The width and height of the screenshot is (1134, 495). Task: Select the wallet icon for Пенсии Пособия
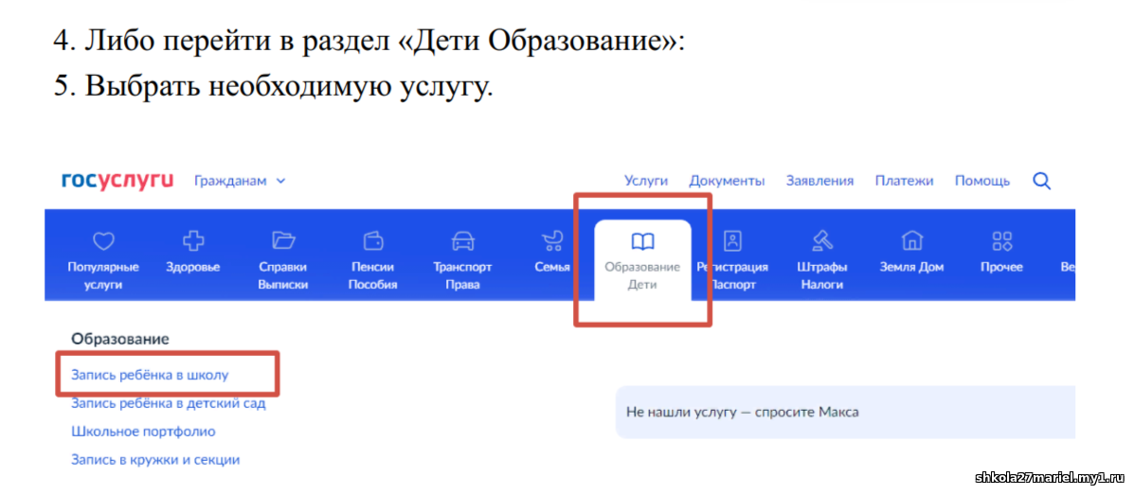(x=372, y=239)
